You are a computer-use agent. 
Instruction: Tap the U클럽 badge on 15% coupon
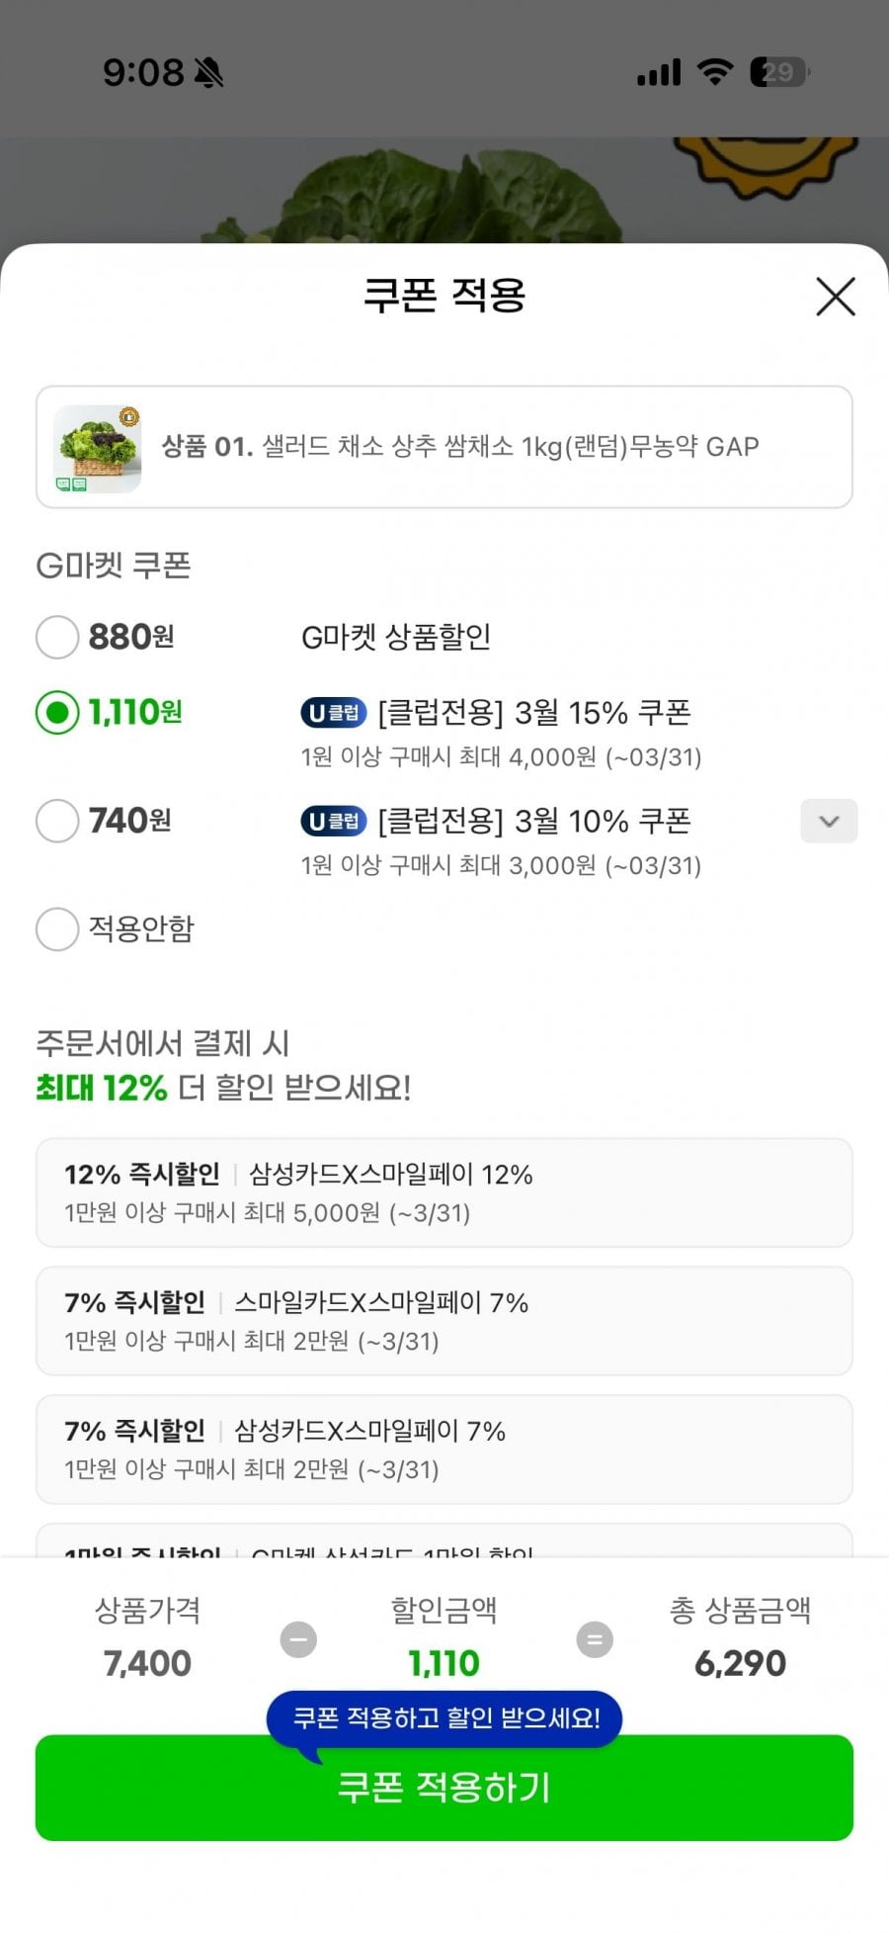(x=333, y=712)
